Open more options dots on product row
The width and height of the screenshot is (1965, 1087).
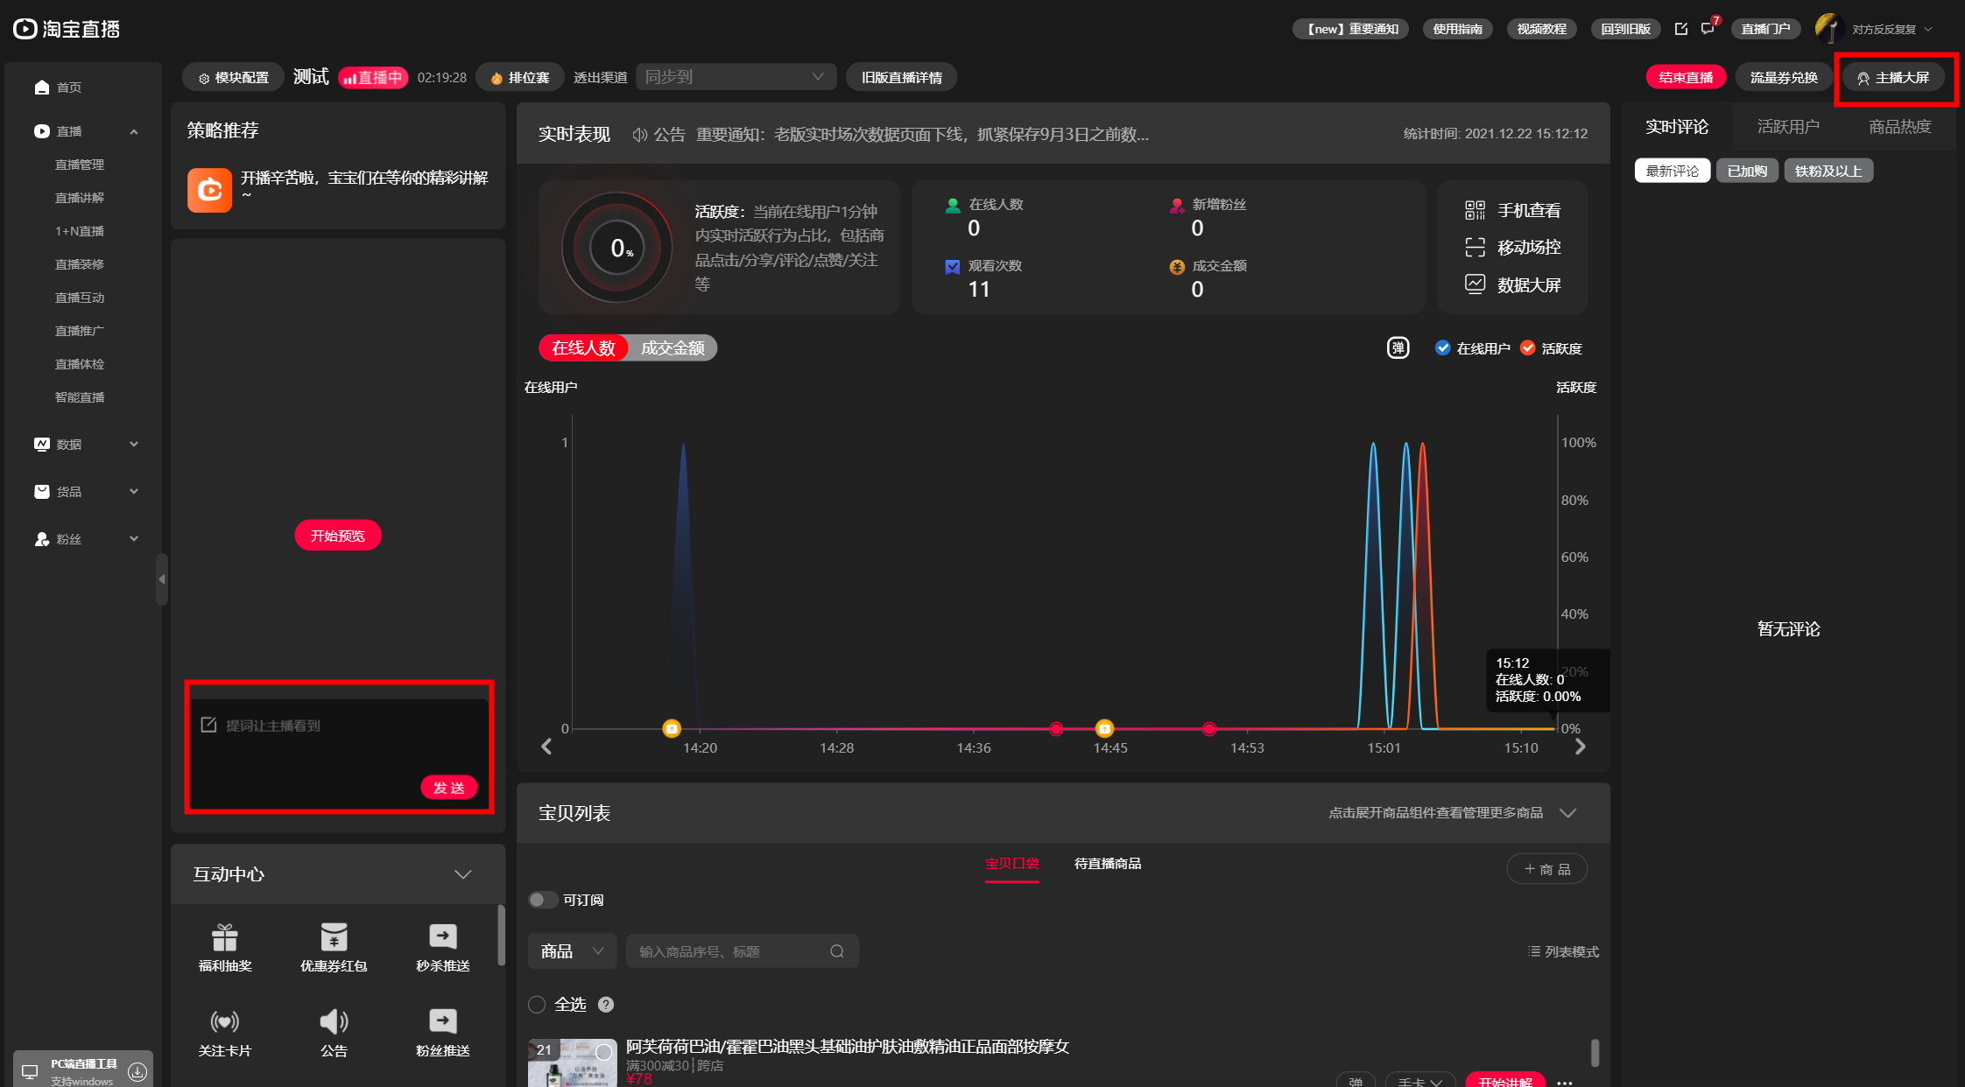[x=1565, y=1083]
